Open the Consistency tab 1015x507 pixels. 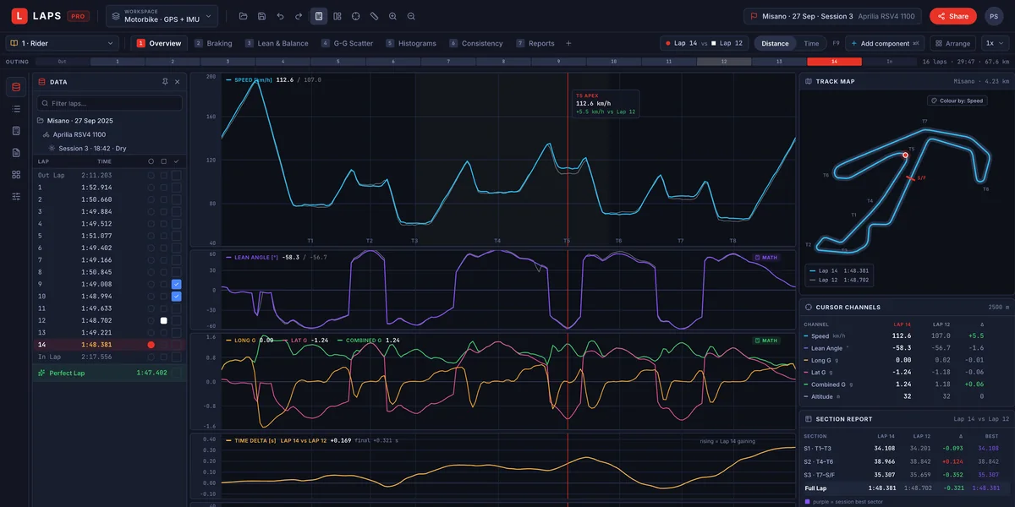point(476,43)
